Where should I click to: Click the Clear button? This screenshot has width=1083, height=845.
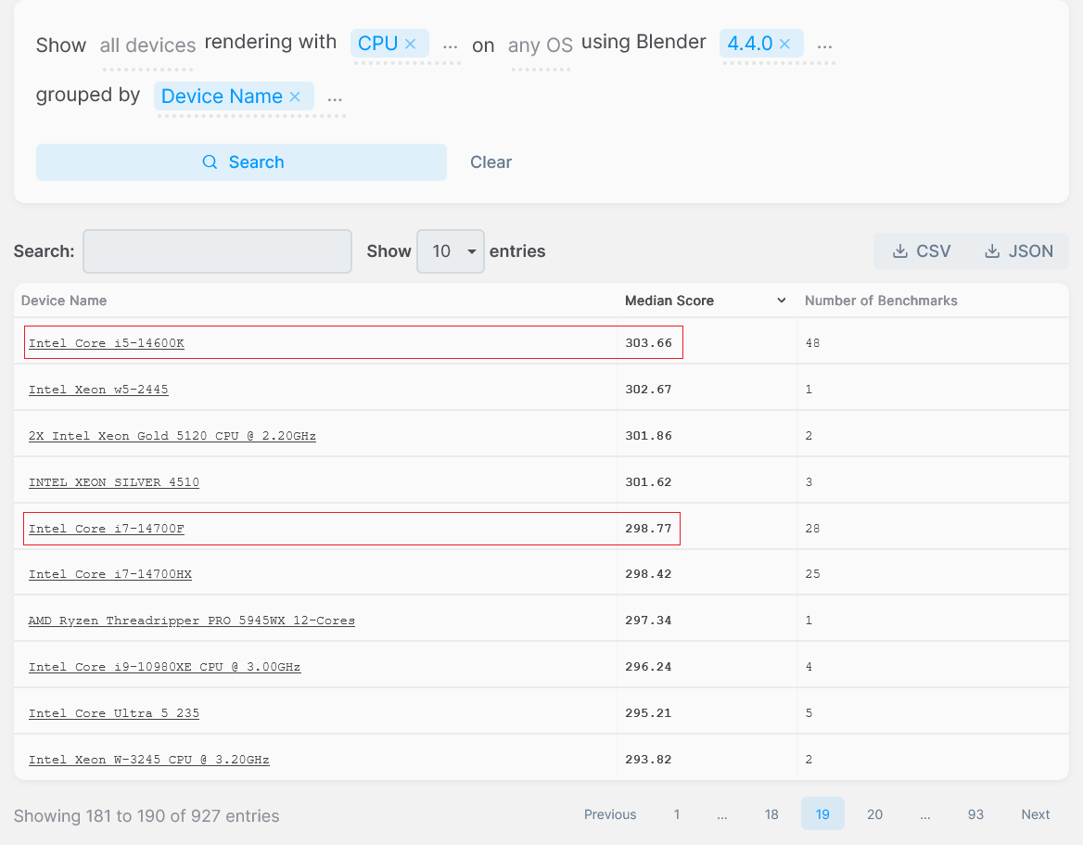point(491,161)
